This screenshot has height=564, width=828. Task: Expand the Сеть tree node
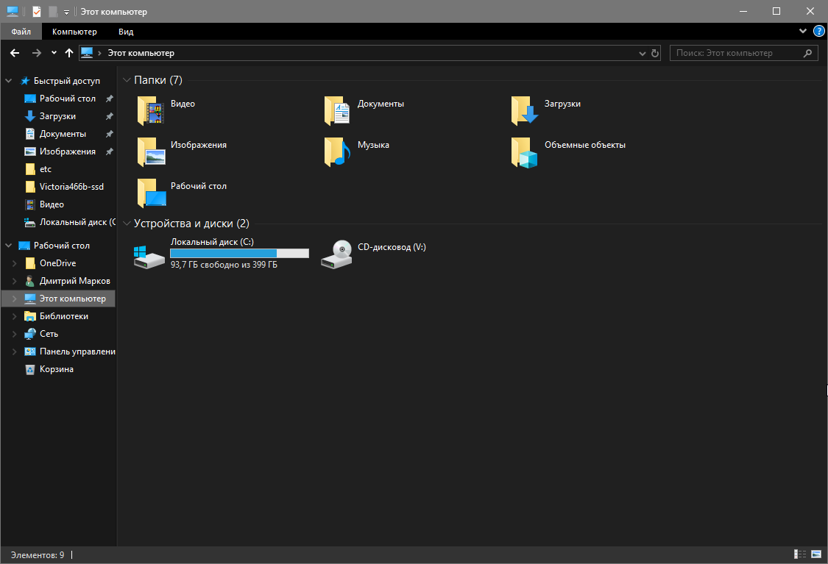click(15, 334)
